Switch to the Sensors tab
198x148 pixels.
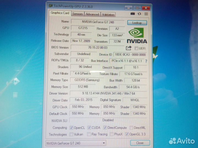[x=78, y=14]
